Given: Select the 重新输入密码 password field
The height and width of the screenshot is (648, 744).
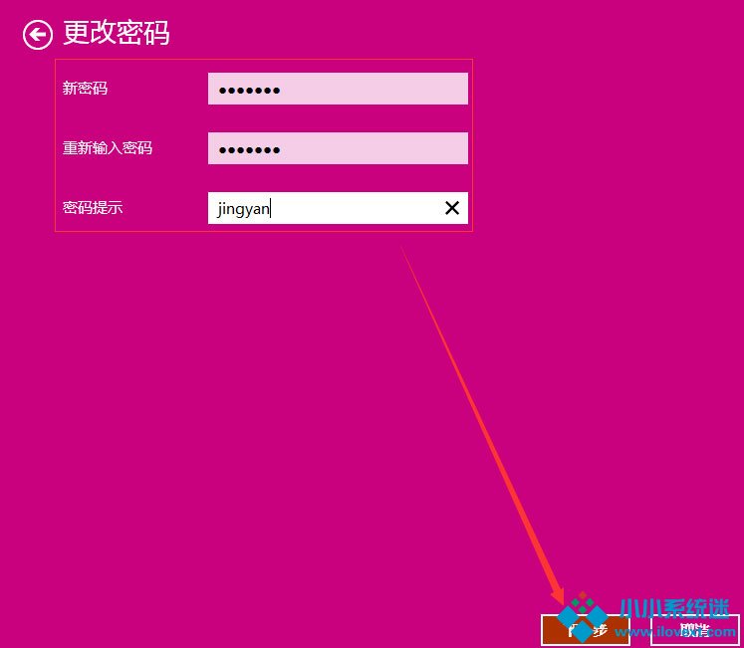Looking at the screenshot, I should point(338,148).
